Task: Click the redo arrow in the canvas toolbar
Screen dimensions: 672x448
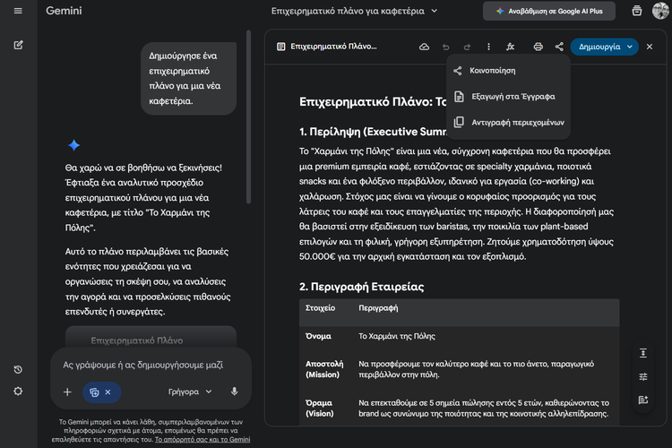Action: (x=467, y=47)
